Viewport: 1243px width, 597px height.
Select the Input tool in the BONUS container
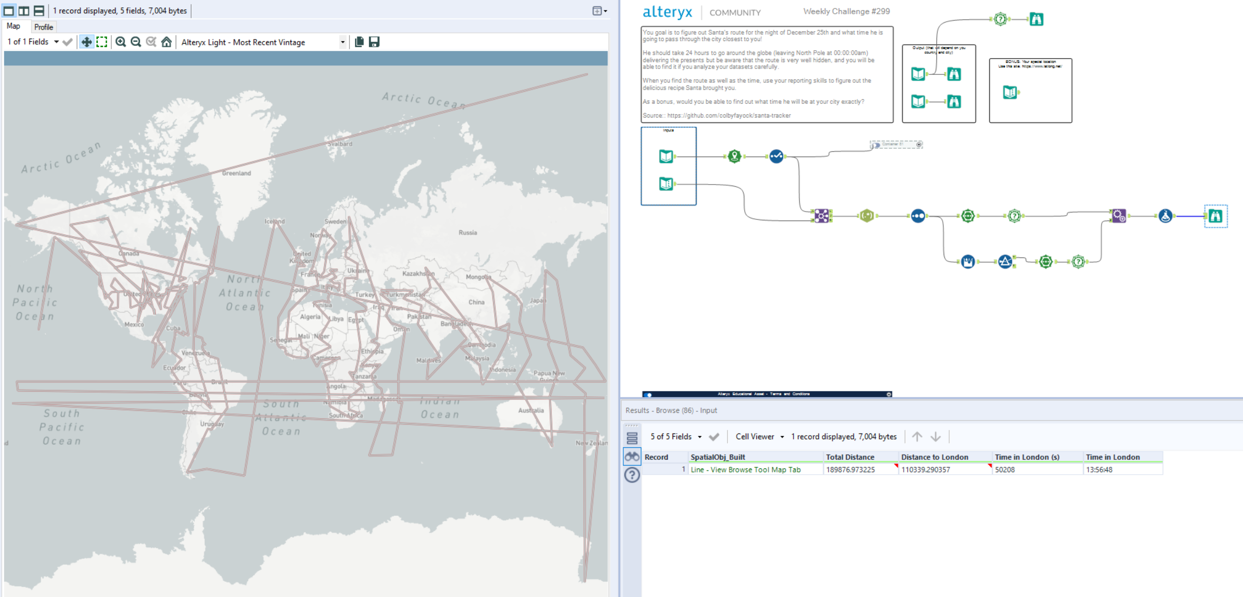point(1010,92)
